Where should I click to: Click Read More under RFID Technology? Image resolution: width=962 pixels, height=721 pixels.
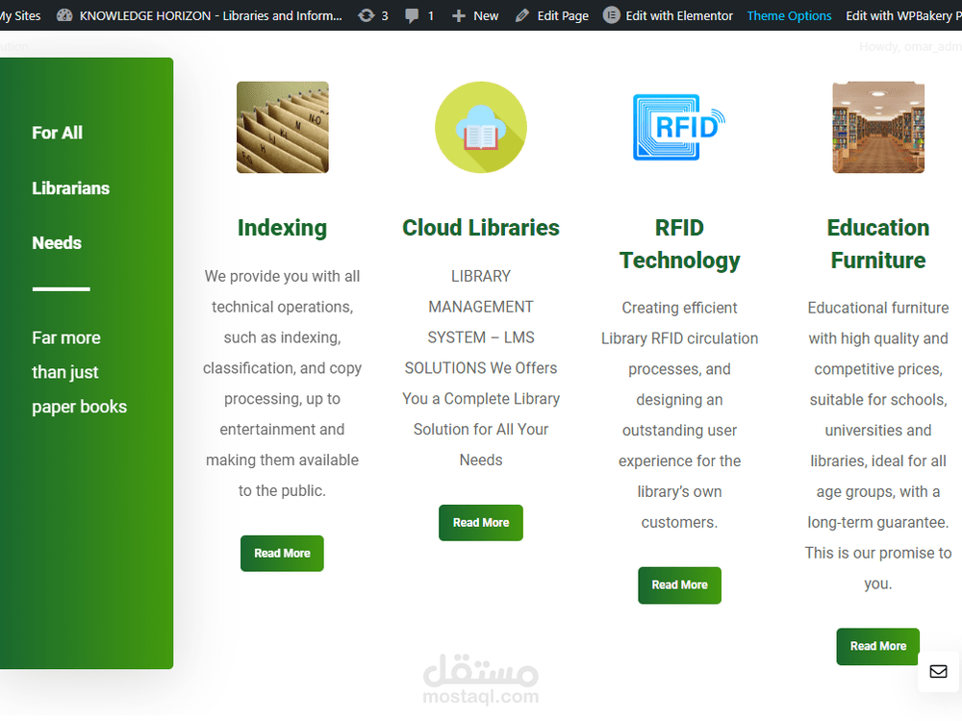pyautogui.click(x=679, y=584)
